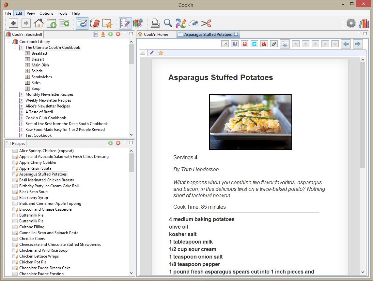The image size is (373, 281).
Task: Add a new cookbook with green plus
Action: coord(51,23)
